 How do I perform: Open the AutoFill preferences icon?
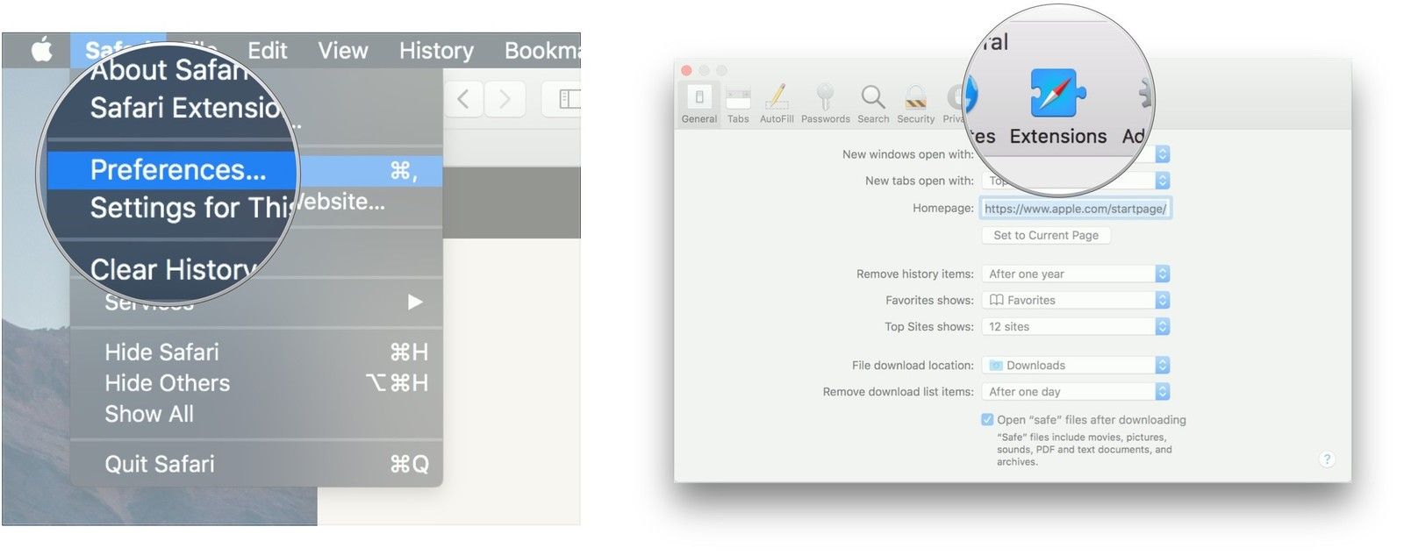(x=777, y=97)
